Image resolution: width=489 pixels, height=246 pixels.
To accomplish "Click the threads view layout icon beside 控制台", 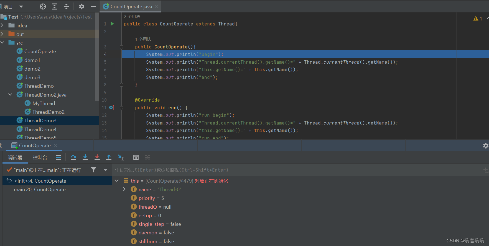I will point(58,157).
